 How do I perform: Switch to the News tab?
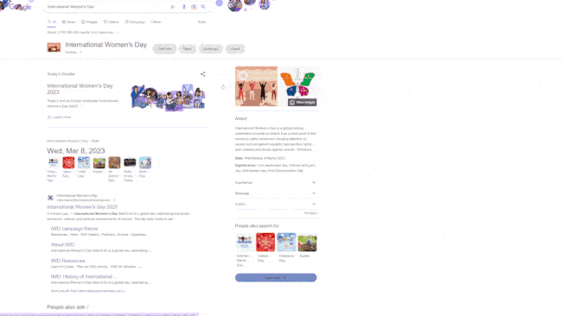[x=68, y=22]
